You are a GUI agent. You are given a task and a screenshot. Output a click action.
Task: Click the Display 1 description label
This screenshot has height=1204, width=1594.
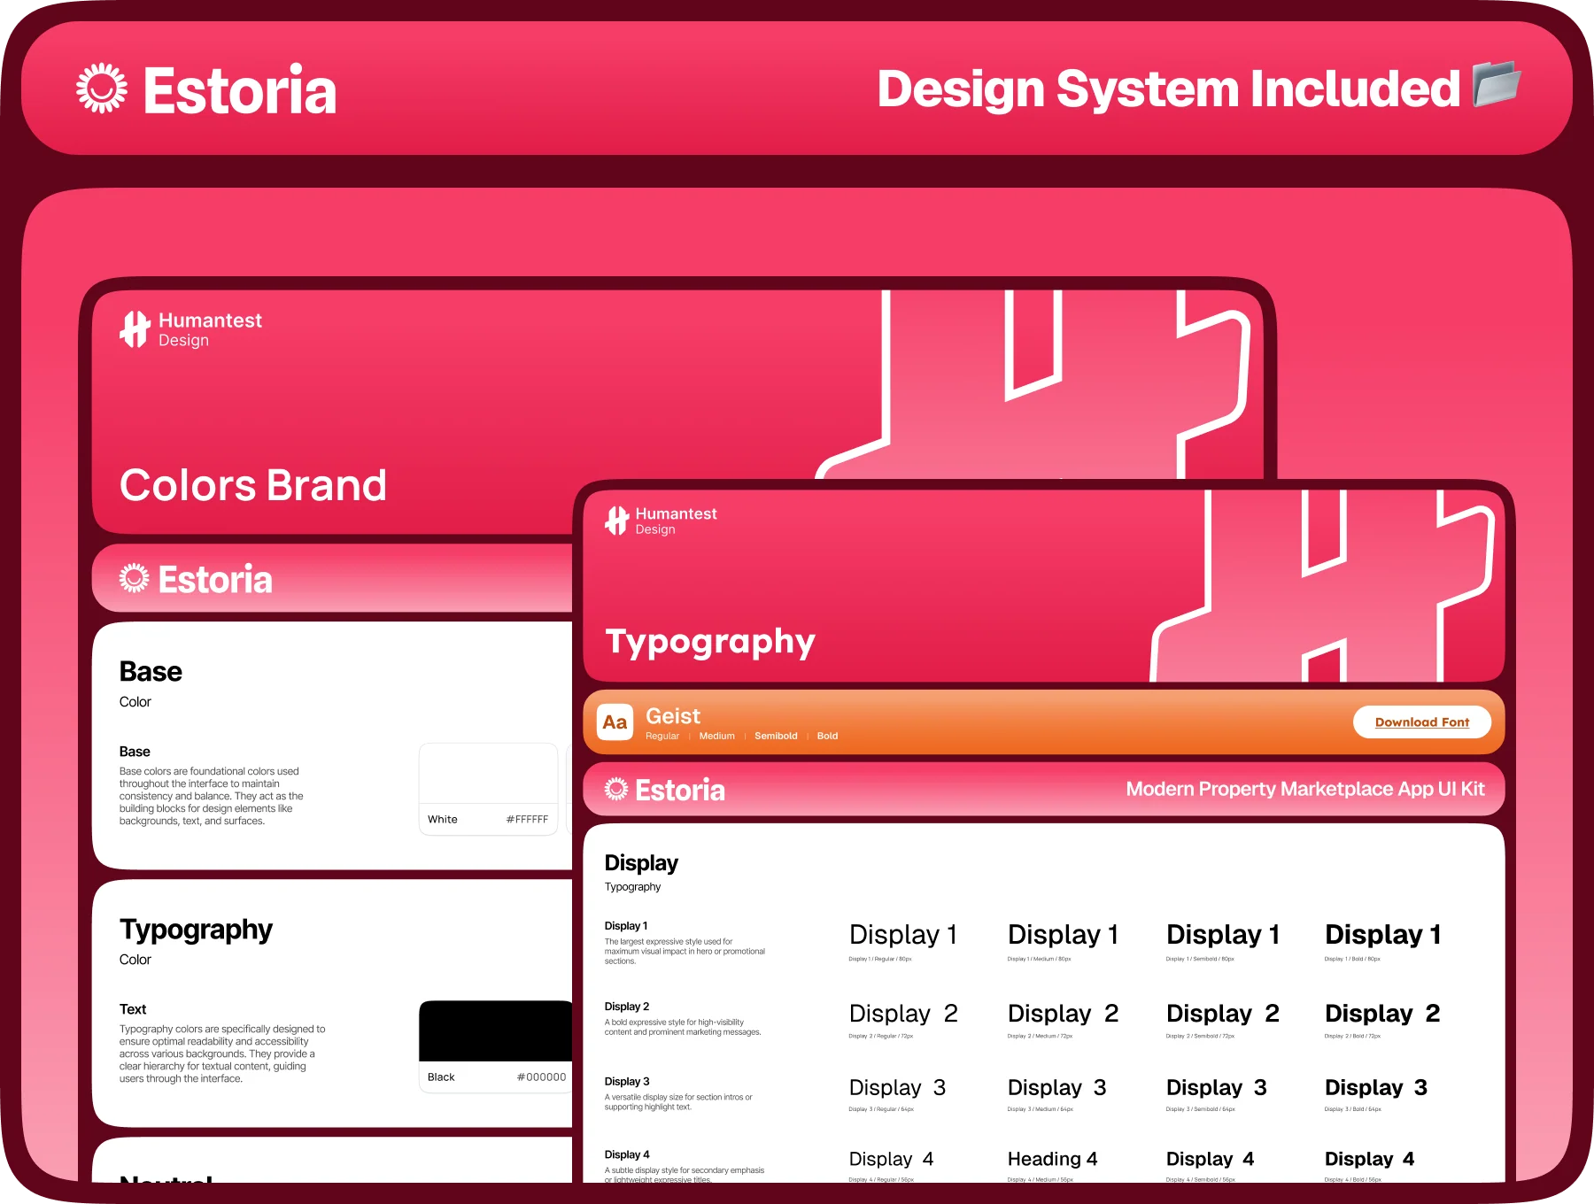[626, 926]
